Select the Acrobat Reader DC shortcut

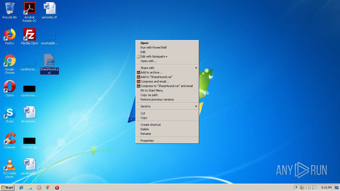[29, 12]
